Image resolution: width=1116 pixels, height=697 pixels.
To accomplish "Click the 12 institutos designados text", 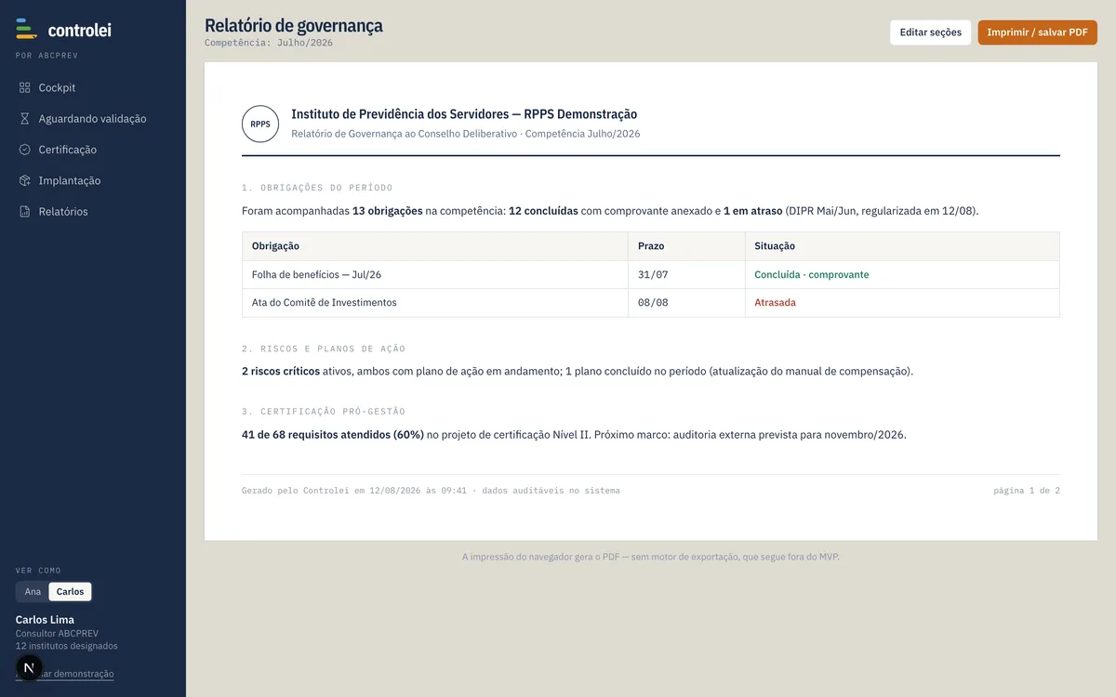I will click(67, 646).
